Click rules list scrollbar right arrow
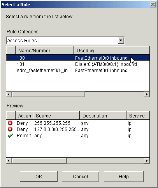The height and width of the screenshot is (188, 158). (147, 94)
